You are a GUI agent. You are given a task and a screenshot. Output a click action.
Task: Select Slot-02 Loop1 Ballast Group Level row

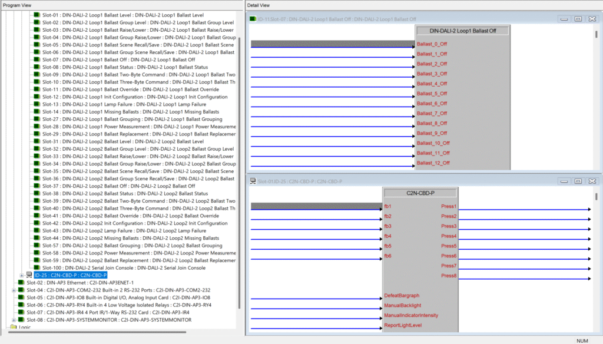[x=138, y=23]
